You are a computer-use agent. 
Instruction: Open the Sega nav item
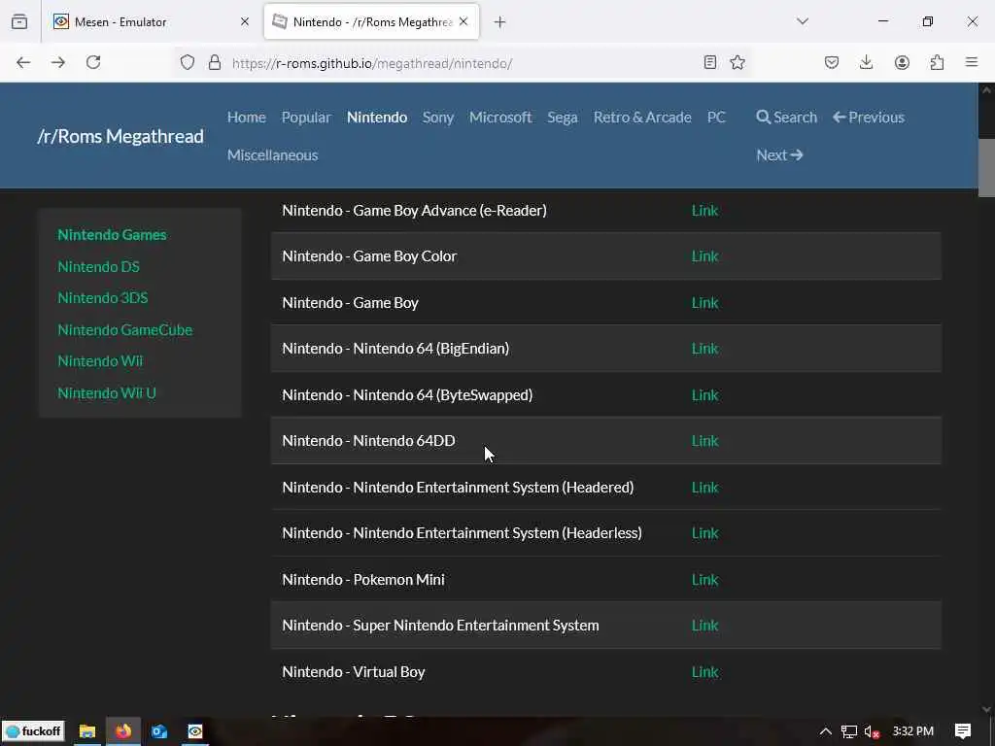pos(563,118)
